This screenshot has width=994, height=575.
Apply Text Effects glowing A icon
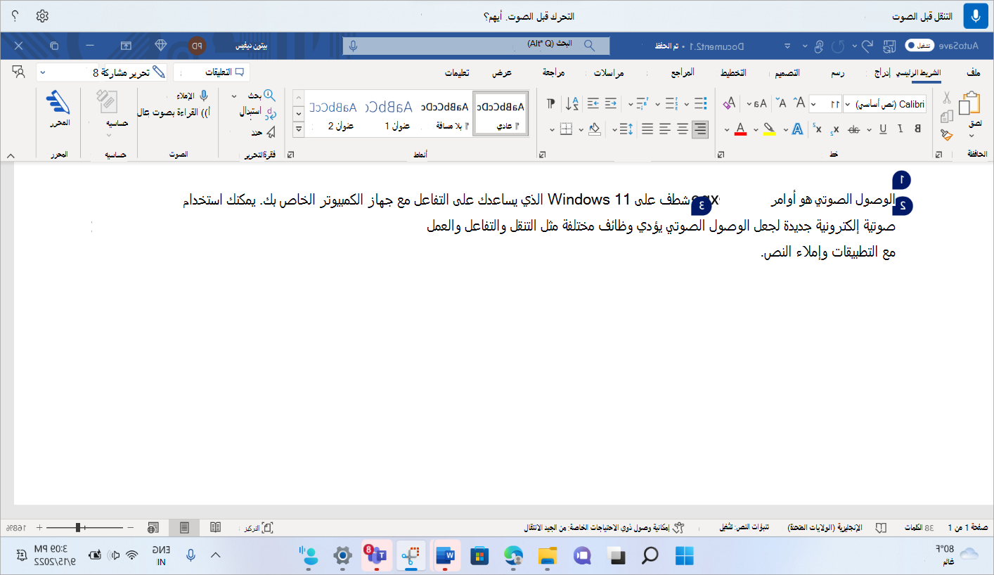(797, 129)
